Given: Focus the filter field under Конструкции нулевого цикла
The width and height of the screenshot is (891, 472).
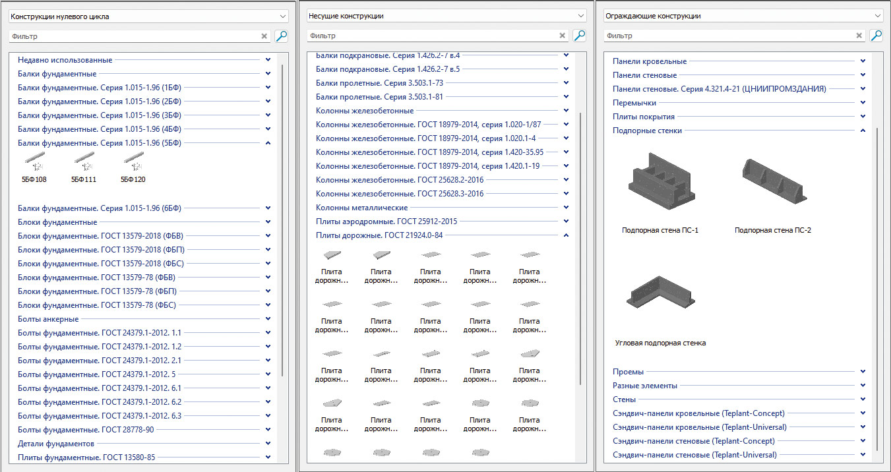Looking at the screenshot, I should tap(135, 36).
